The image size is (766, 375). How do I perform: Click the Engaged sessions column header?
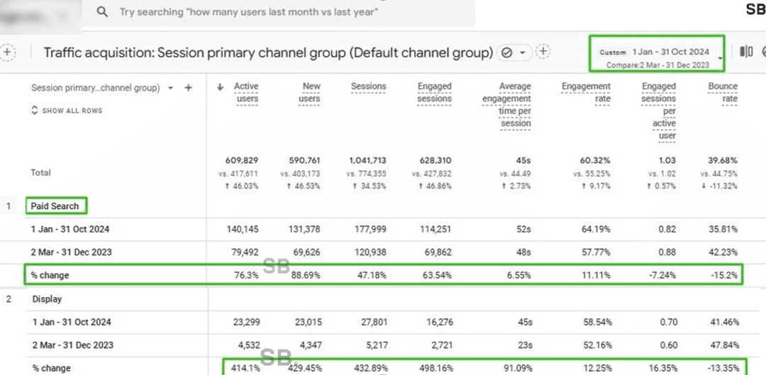point(434,92)
